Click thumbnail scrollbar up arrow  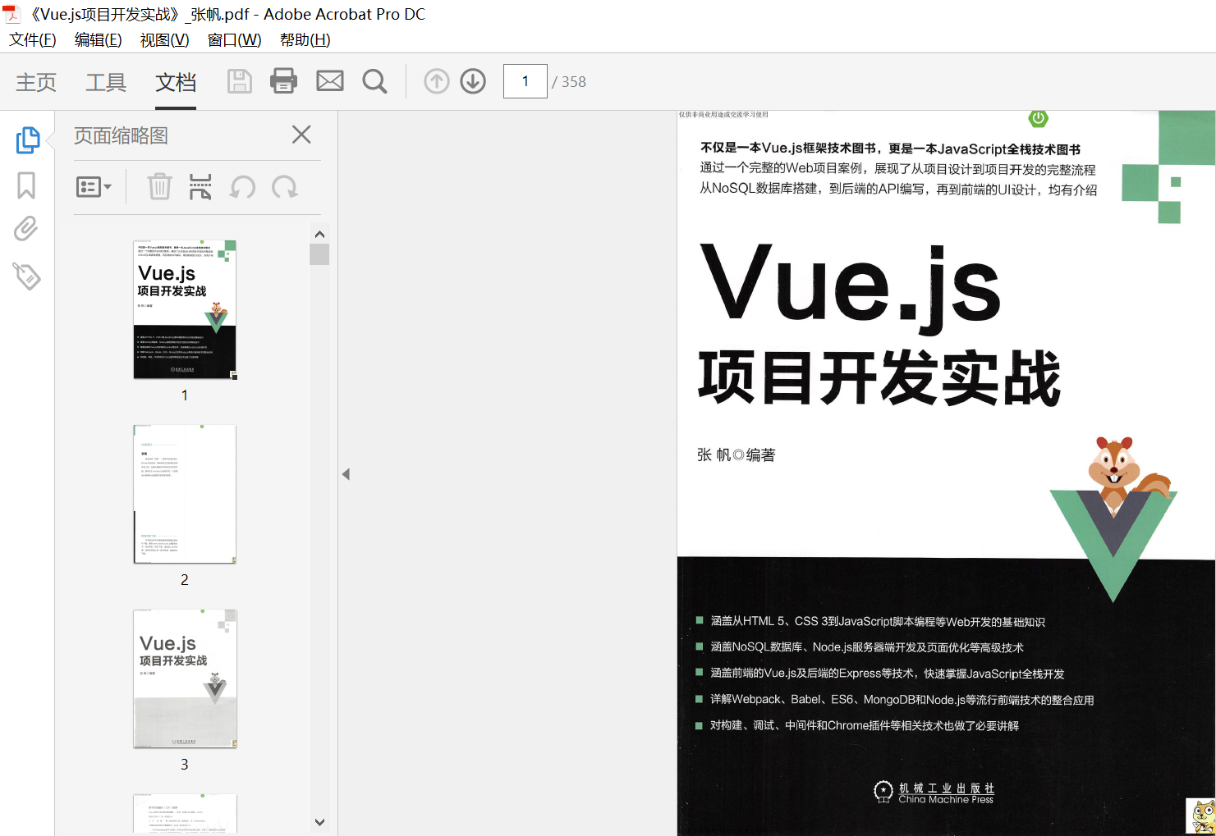(319, 235)
